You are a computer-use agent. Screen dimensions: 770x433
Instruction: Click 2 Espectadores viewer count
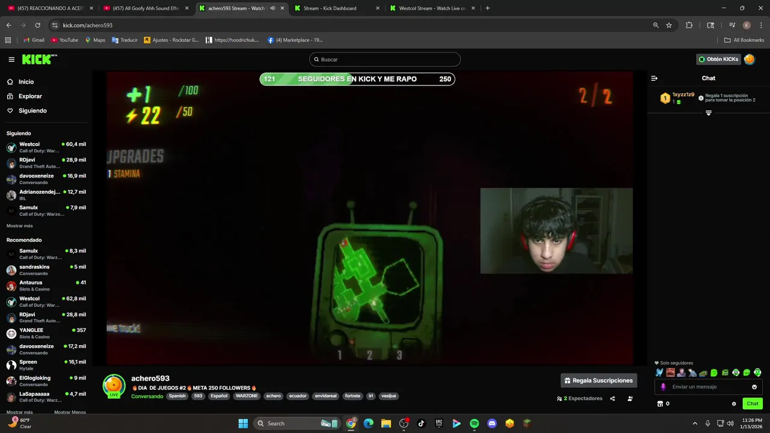click(x=579, y=398)
